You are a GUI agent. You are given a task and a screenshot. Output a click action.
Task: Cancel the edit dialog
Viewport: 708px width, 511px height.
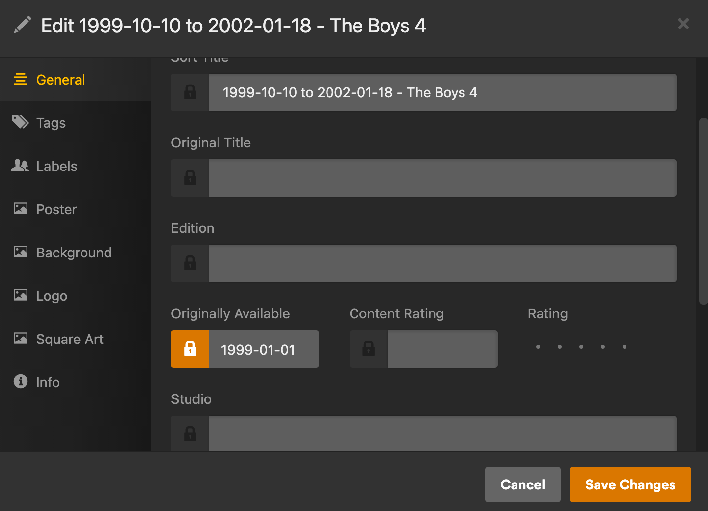523,484
